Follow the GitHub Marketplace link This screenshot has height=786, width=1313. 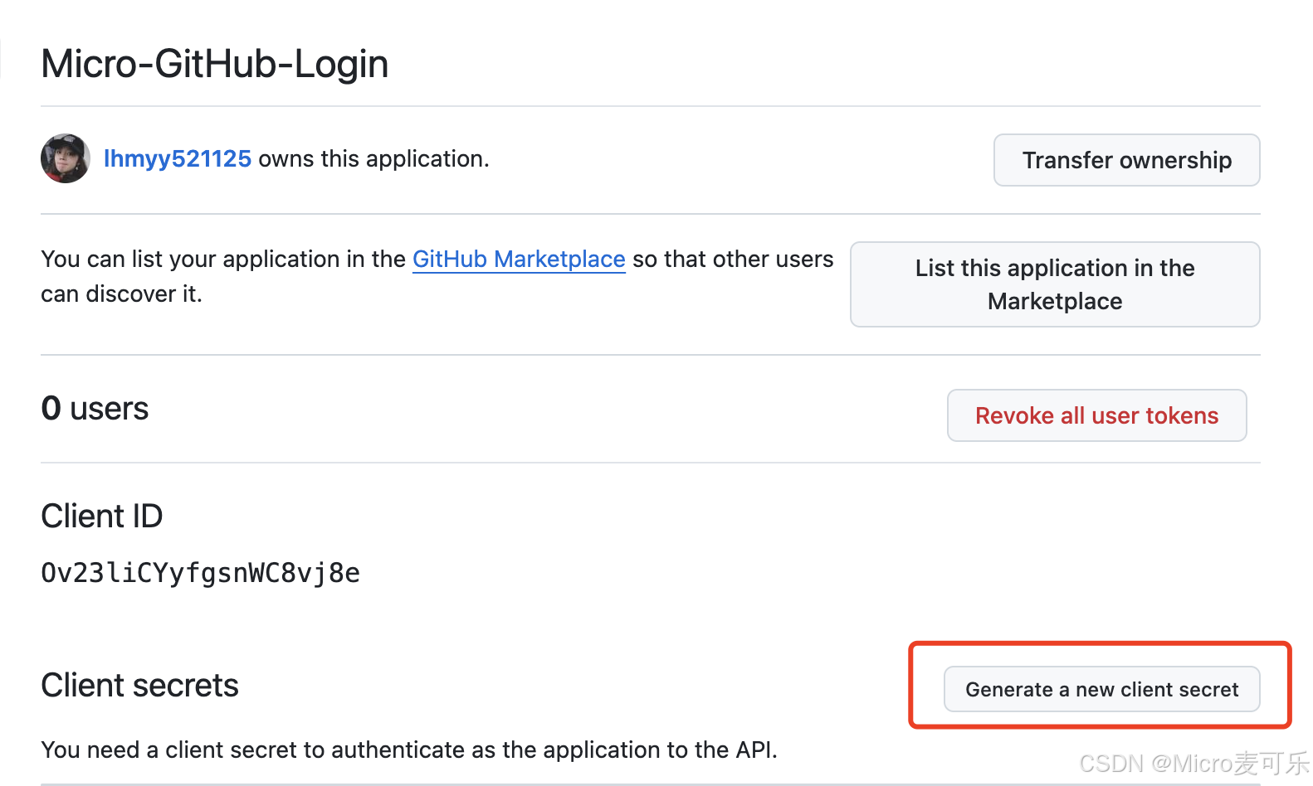pyautogui.click(x=519, y=259)
